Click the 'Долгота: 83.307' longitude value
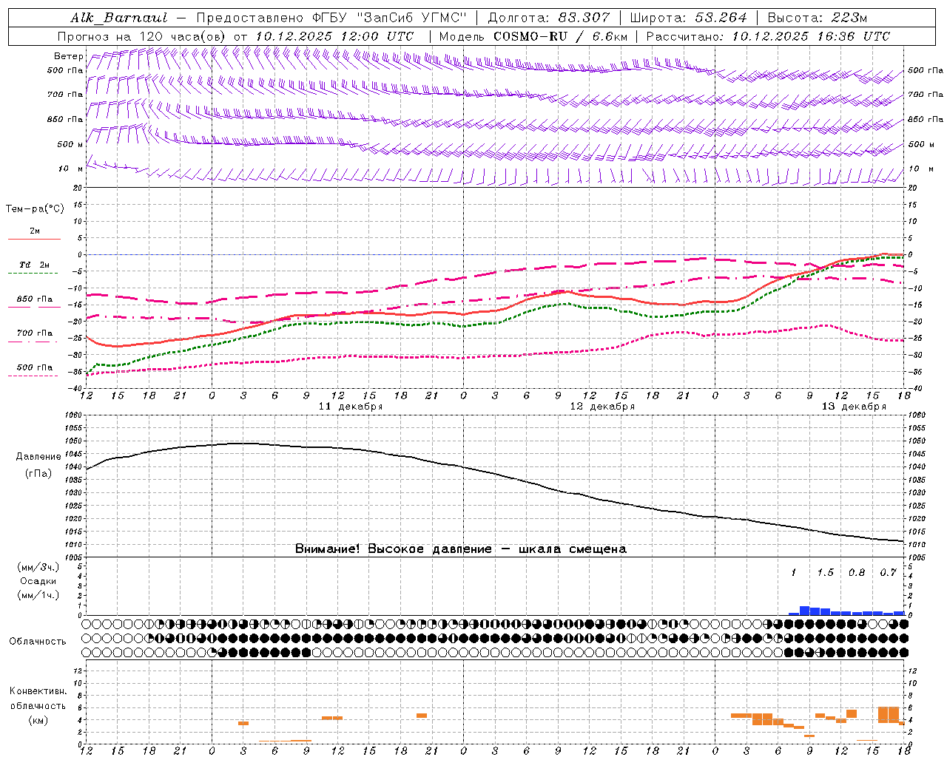Viewport: 947px width, 757px height. [549, 18]
